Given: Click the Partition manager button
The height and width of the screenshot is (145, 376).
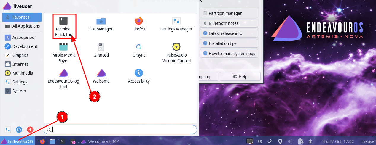Looking at the screenshot, I should pyautogui.click(x=229, y=13).
